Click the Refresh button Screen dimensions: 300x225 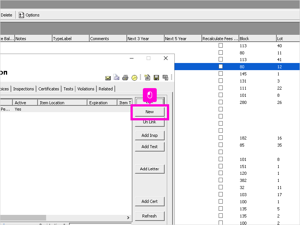pyautogui.click(x=150, y=216)
